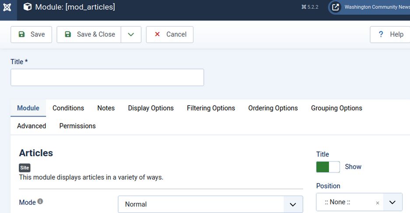Click the Site badge under Articles
This screenshot has width=410, height=213.
click(x=25, y=168)
